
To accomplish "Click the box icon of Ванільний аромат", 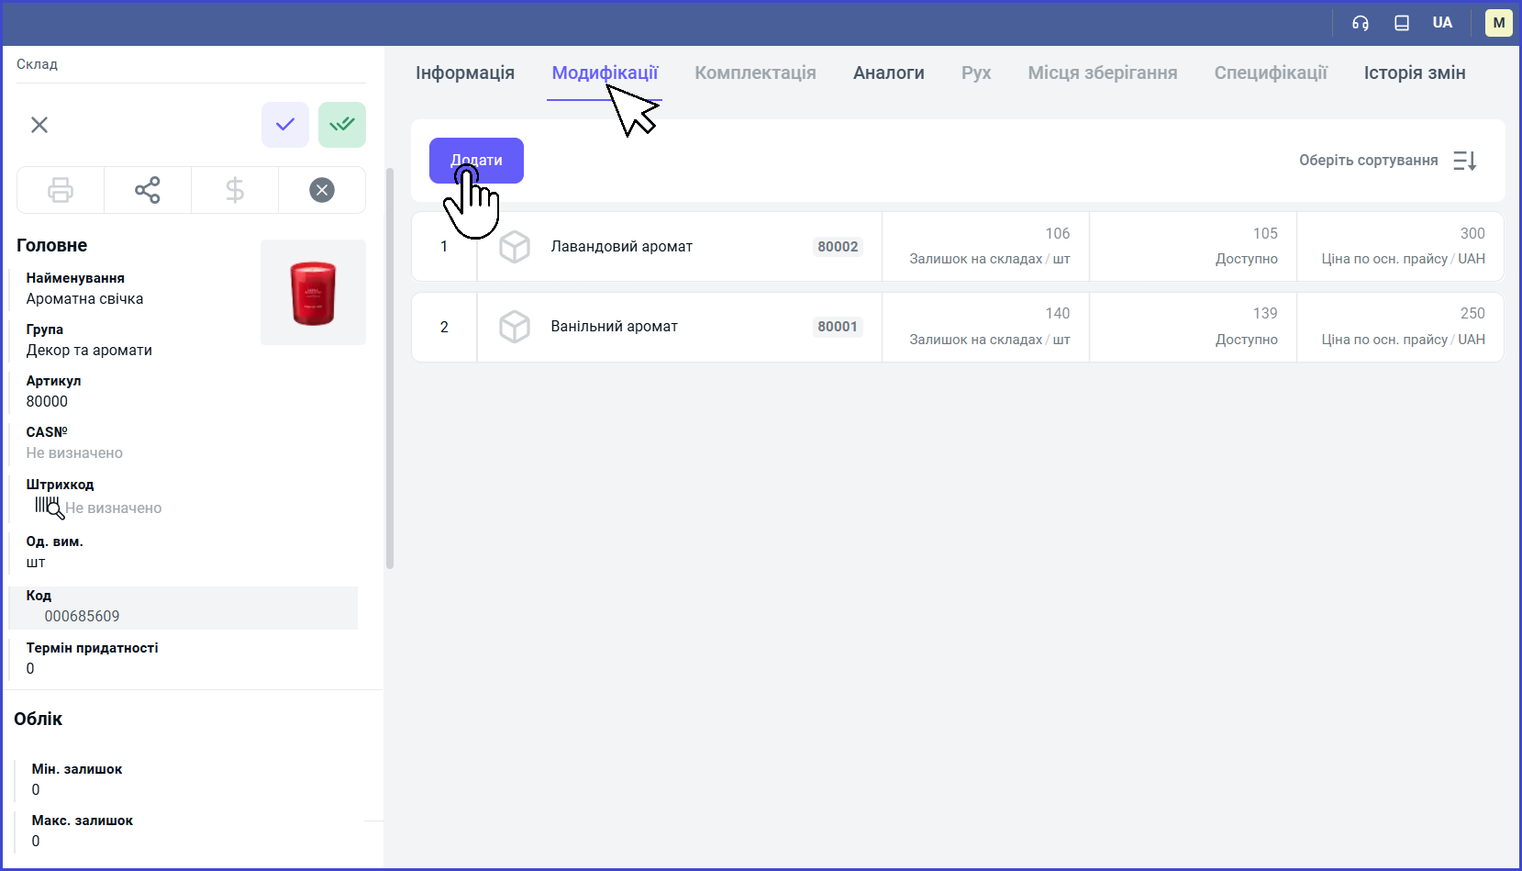I will point(515,327).
